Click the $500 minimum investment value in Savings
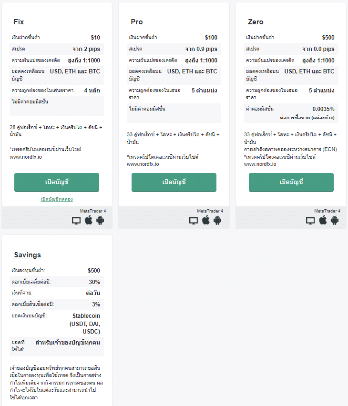This screenshot has width=348, height=406. [x=93, y=271]
